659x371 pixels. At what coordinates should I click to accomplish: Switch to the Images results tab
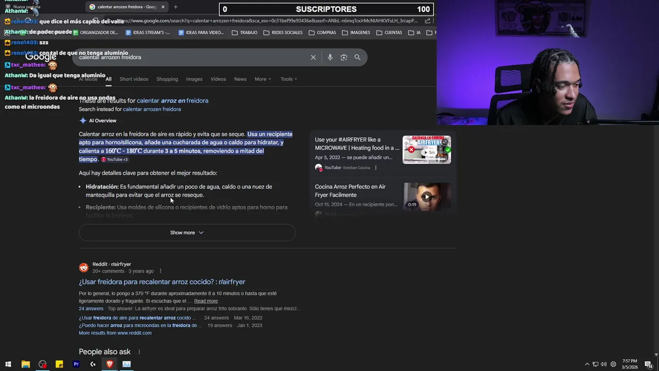pyautogui.click(x=194, y=79)
